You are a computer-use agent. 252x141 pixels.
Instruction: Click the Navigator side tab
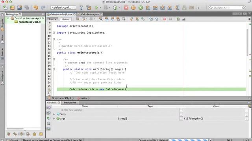(x=2, y=78)
